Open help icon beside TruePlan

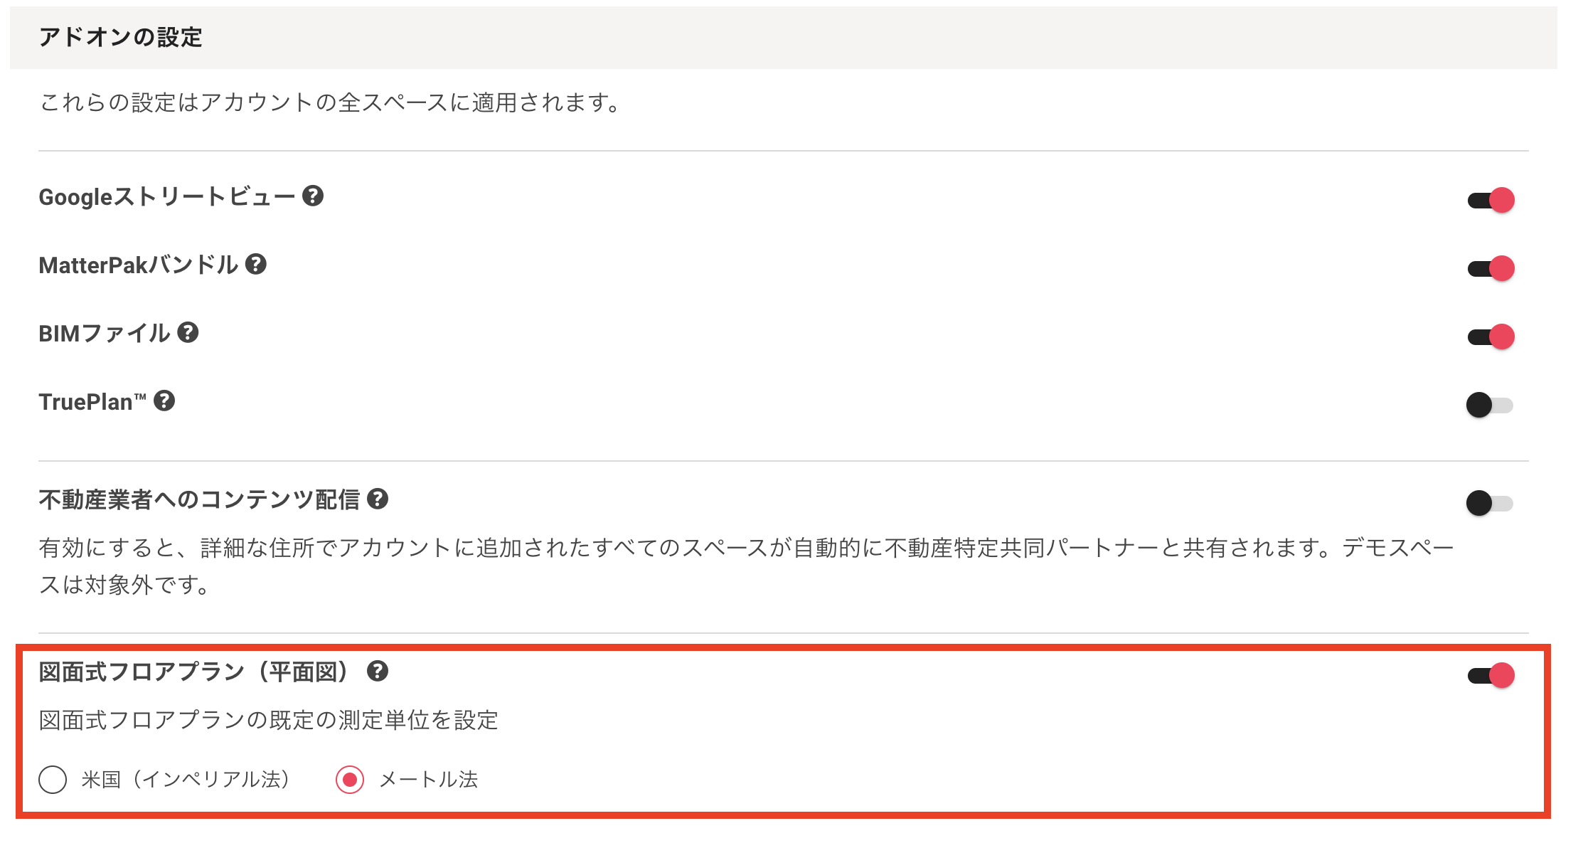click(164, 401)
